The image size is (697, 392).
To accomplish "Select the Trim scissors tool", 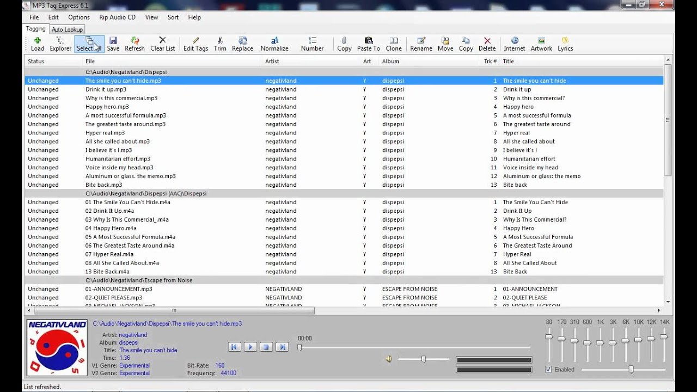I will point(220,44).
